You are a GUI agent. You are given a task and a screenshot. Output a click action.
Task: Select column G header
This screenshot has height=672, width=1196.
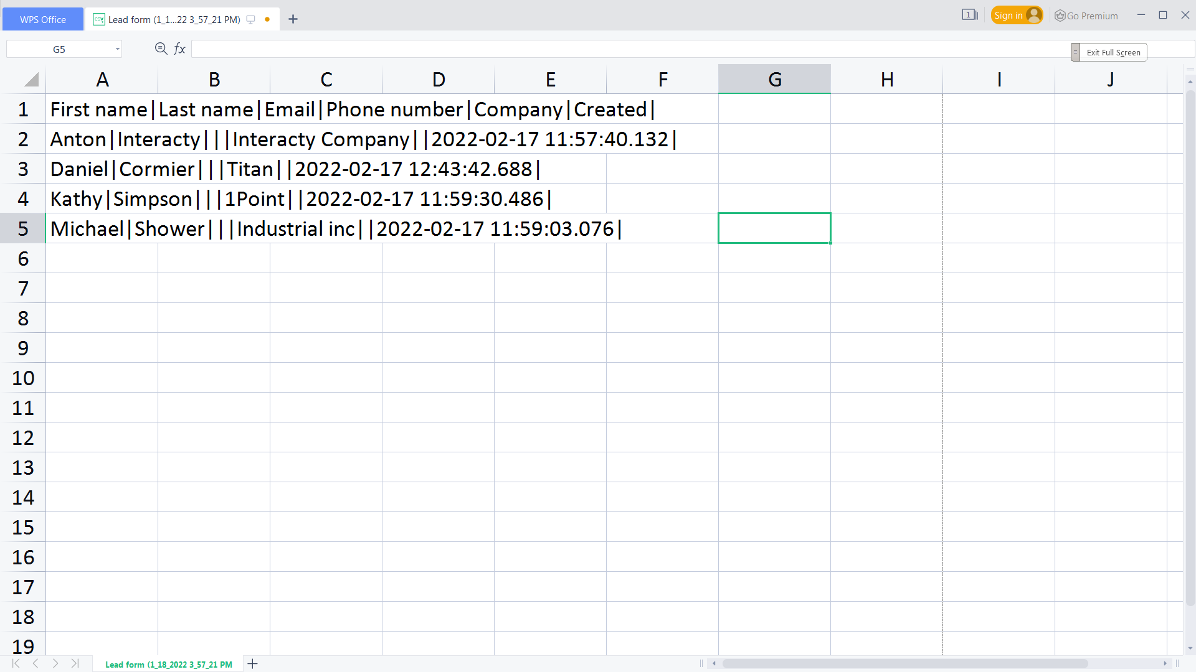click(774, 79)
